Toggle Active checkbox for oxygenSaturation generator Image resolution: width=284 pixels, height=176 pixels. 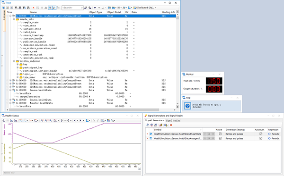tap(220, 138)
